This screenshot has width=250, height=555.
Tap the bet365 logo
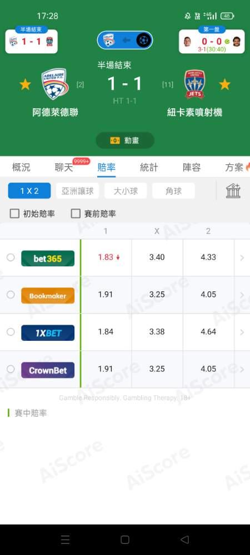tap(48, 259)
